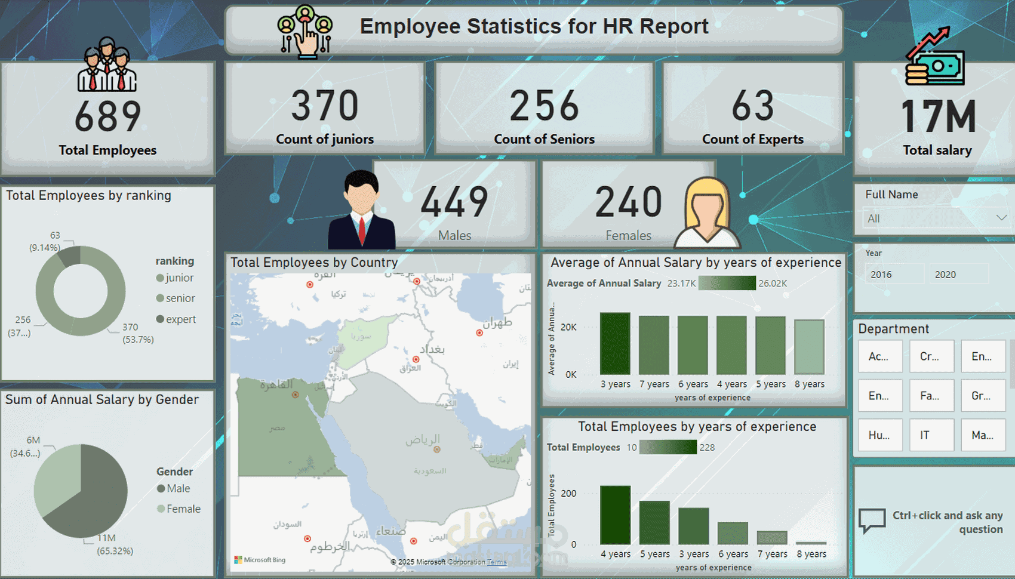The height and width of the screenshot is (579, 1015).
Task: Click the speech bubble icon in the Q&A box
Action: (872, 519)
